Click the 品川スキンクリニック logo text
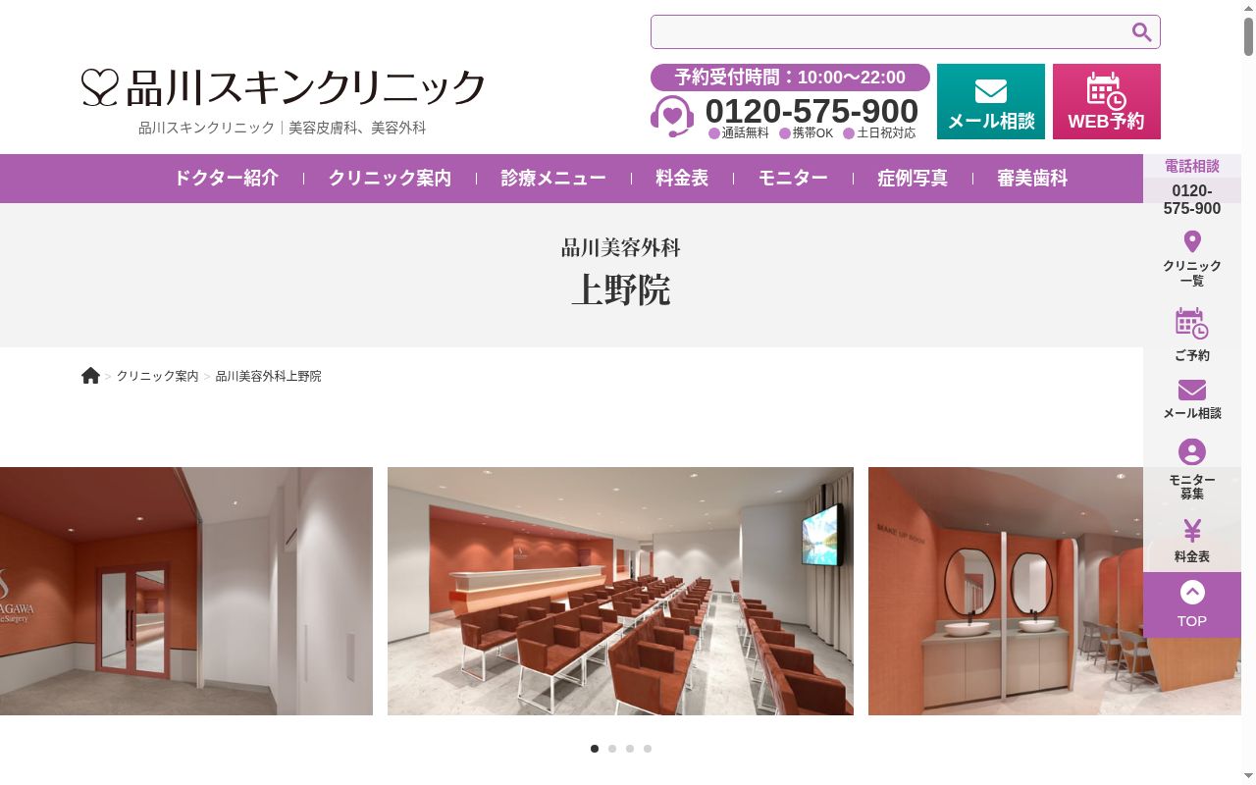1256x785 pixels. [305, 87]
